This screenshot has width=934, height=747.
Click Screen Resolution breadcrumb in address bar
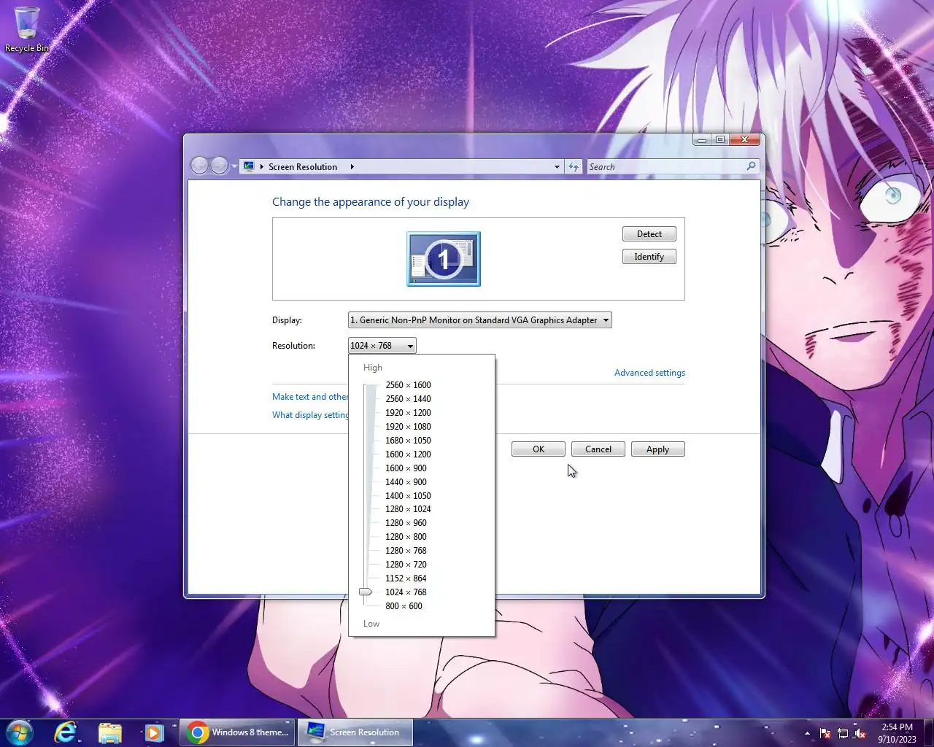click(303, 167)
